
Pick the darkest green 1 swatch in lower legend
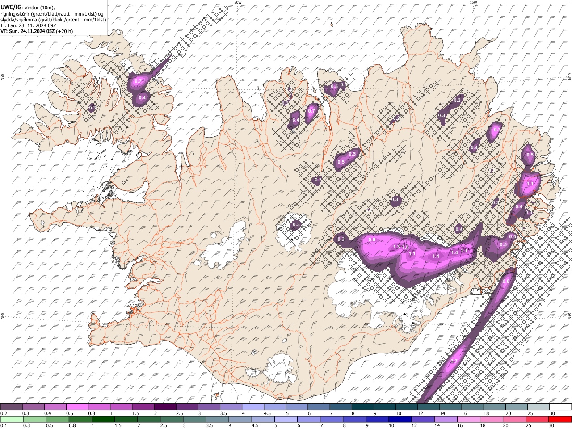coord(103,419)
